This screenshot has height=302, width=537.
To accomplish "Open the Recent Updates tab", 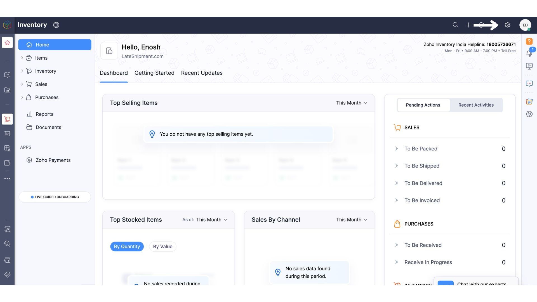I will (x=202, y=73).
